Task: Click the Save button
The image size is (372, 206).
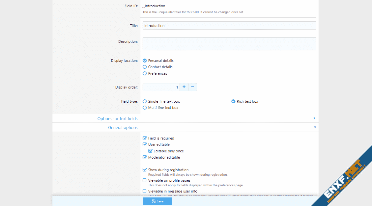Action: [x=157, y=201]
